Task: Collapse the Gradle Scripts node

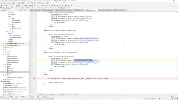Action: (x=1, y=81)
